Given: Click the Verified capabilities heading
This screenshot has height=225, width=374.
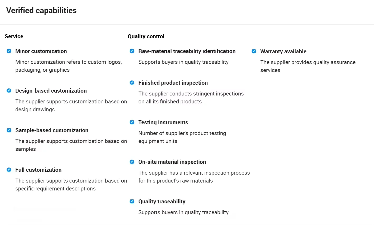Looking at the screenshot, I should [x=41, y=11].
